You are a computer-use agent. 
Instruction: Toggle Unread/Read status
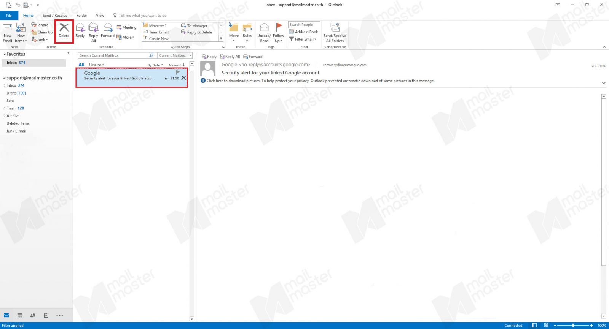pyautogui.click(x=264, y=33)
